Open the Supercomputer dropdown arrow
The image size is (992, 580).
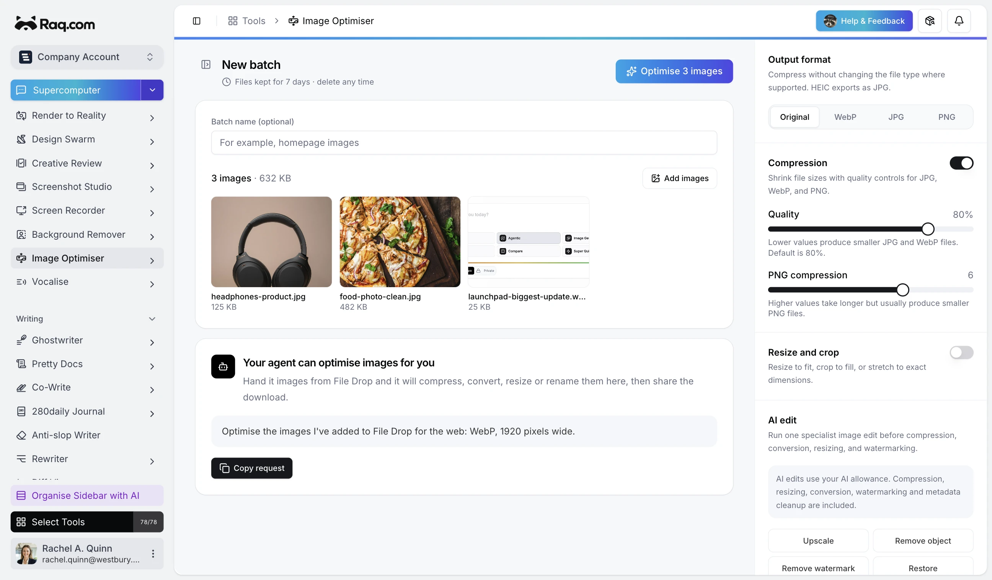click(152, 90)
